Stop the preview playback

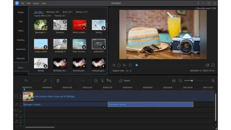click(130, 65)
